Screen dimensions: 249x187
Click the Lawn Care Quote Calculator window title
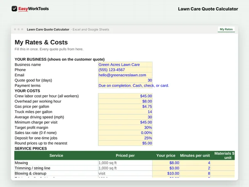(x=48, y=30)
